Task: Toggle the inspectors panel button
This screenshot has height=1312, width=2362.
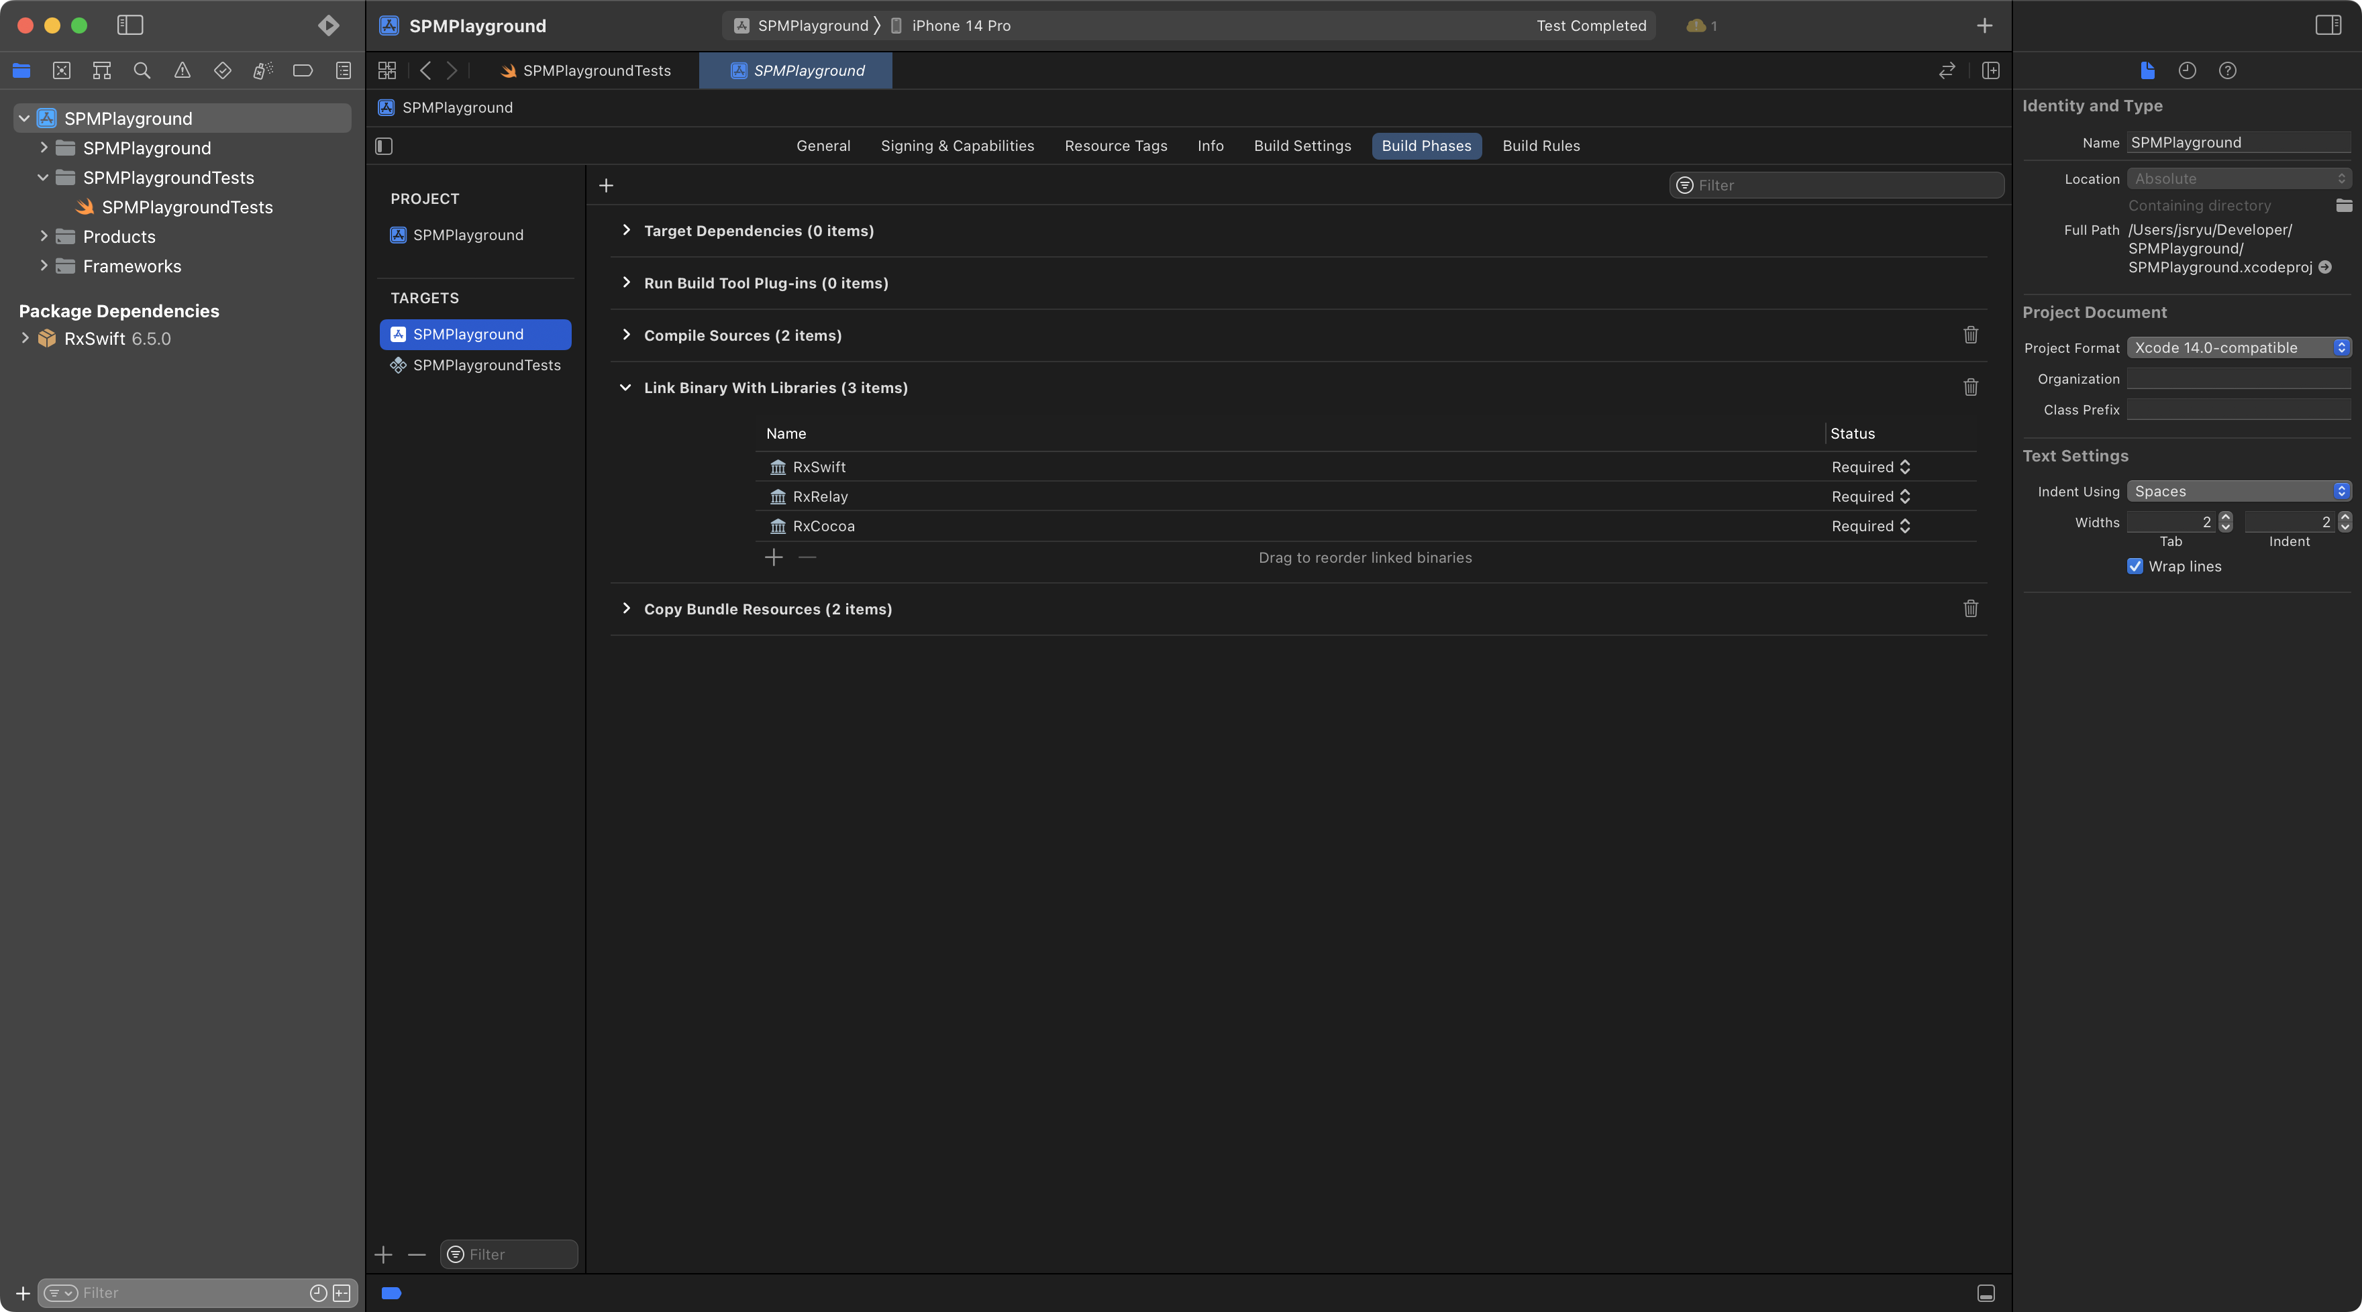Action: [x=2328, y=25]
